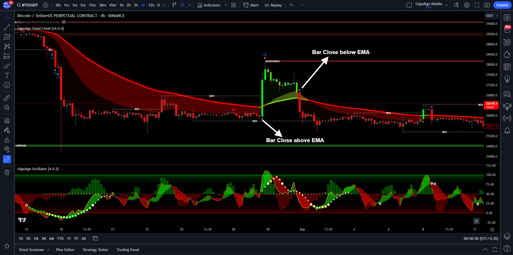Start bar Replay mode

click(x=273, y=5)
